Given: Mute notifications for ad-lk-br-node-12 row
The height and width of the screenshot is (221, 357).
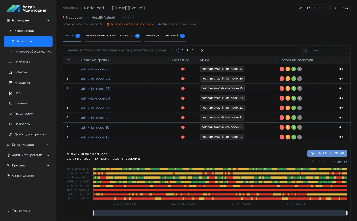Looking at the screenshot, I should (x=341, y=137).
